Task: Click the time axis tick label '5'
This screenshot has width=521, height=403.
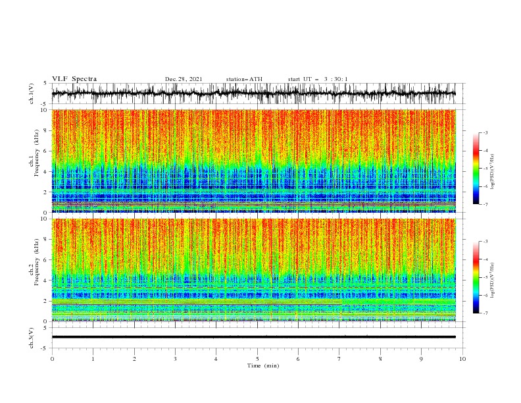Action: (x=257, y=359)
